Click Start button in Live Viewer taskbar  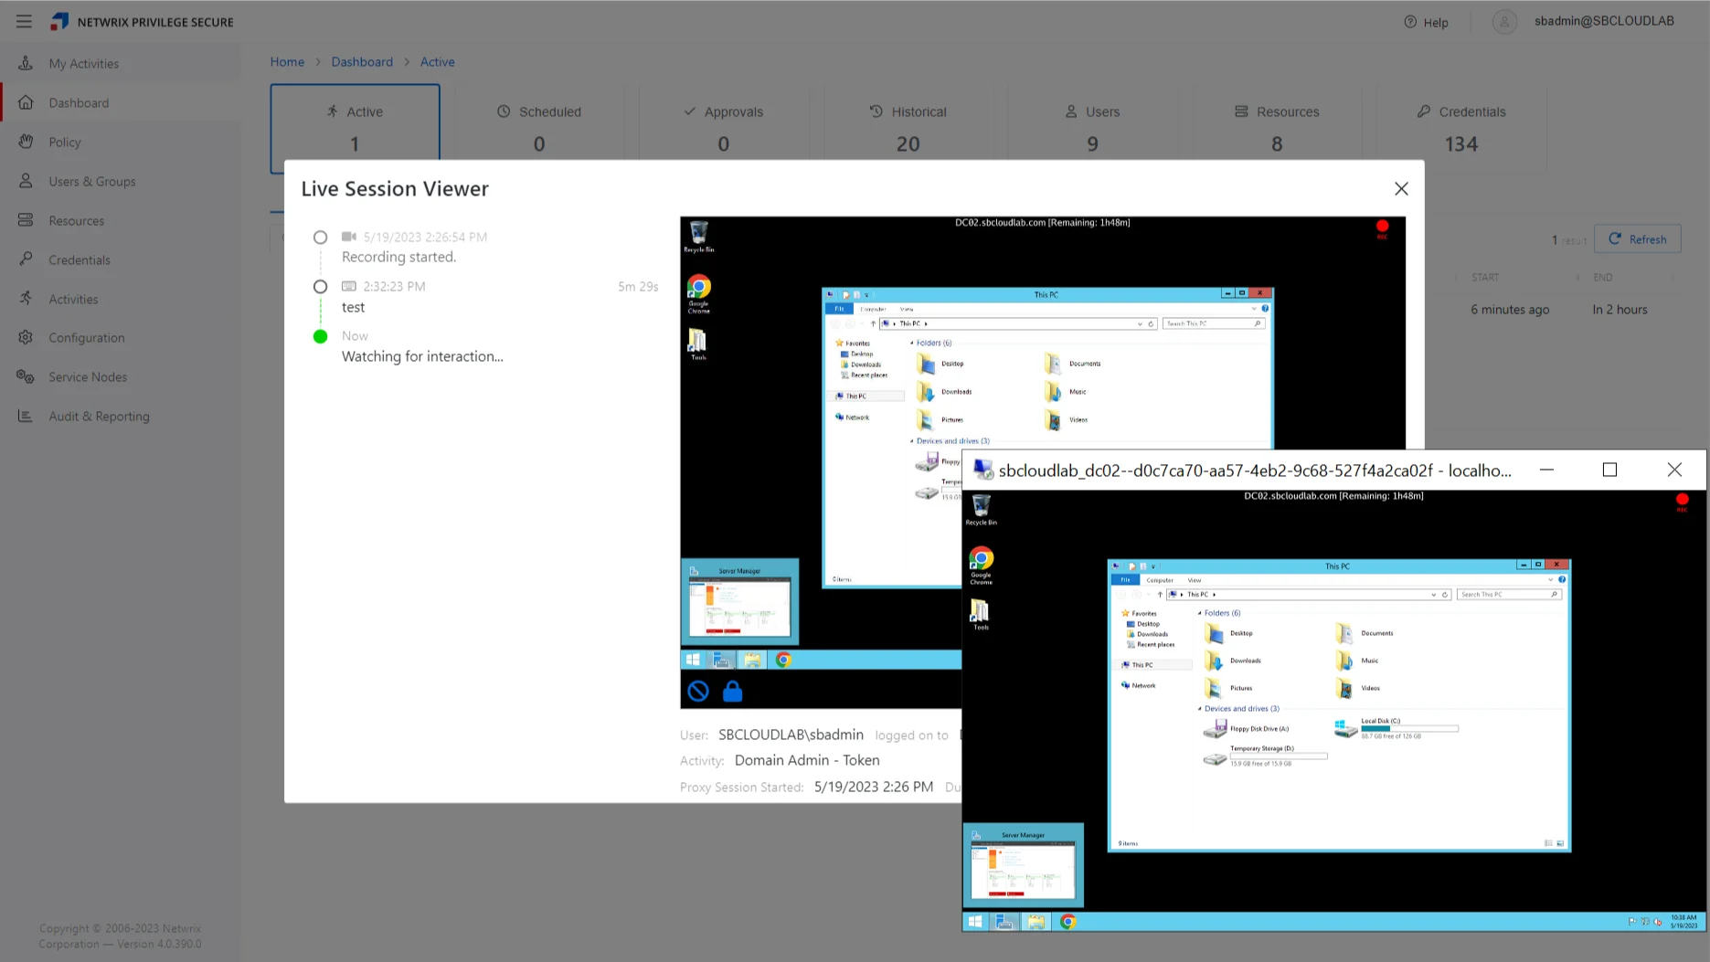[x=693, y=660]
